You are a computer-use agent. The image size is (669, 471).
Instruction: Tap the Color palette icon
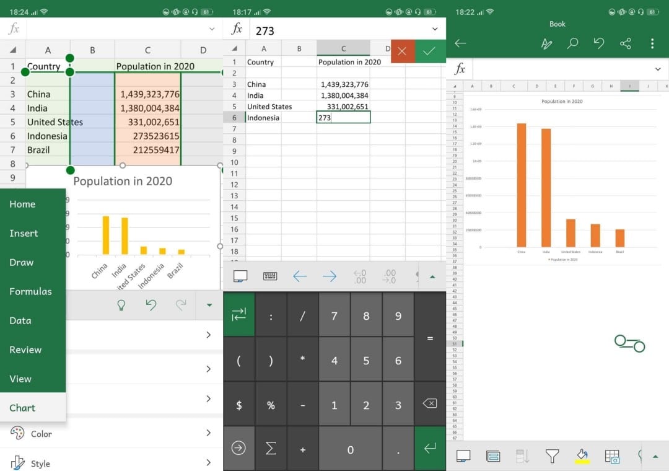point(17,433)
